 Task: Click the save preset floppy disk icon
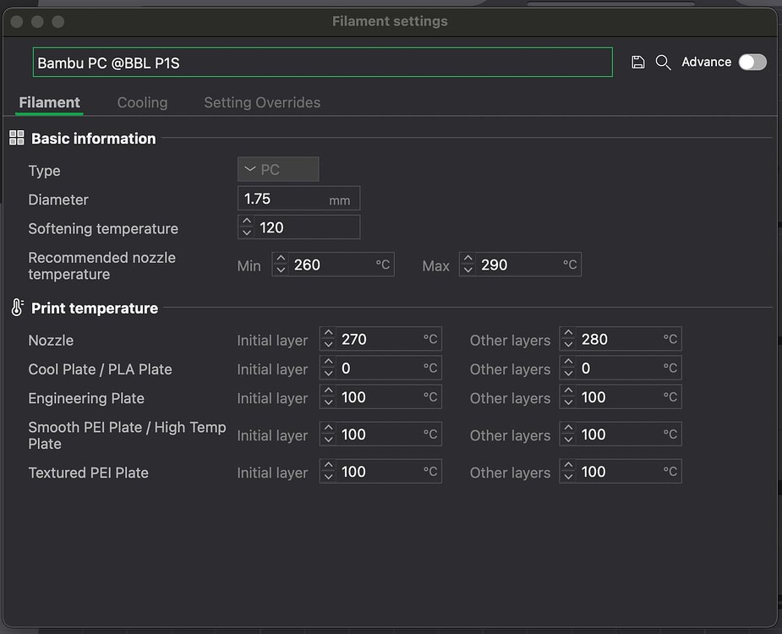pyautogui.click(x=638, y=62)
